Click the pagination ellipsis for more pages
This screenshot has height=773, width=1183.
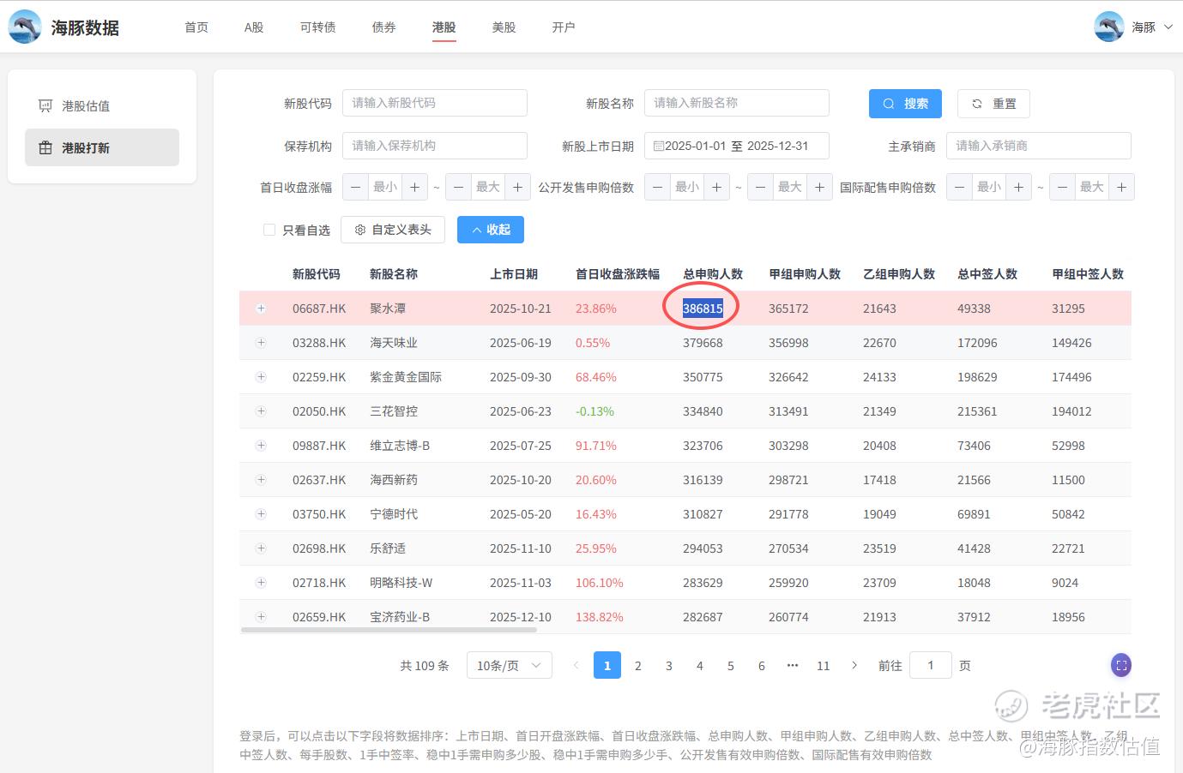793,666
